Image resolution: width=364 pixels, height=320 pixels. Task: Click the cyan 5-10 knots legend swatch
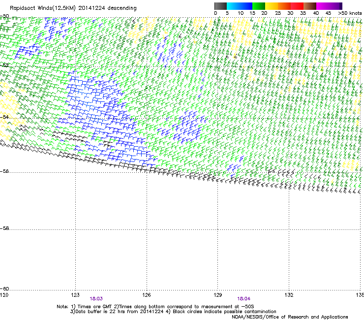tap(233, 6)
